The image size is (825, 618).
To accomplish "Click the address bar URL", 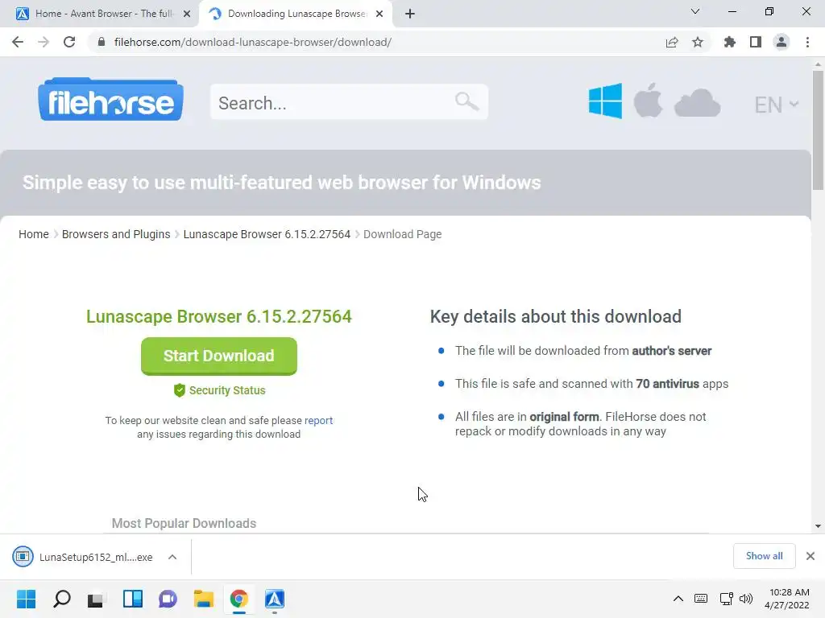I will pos(252,42).
